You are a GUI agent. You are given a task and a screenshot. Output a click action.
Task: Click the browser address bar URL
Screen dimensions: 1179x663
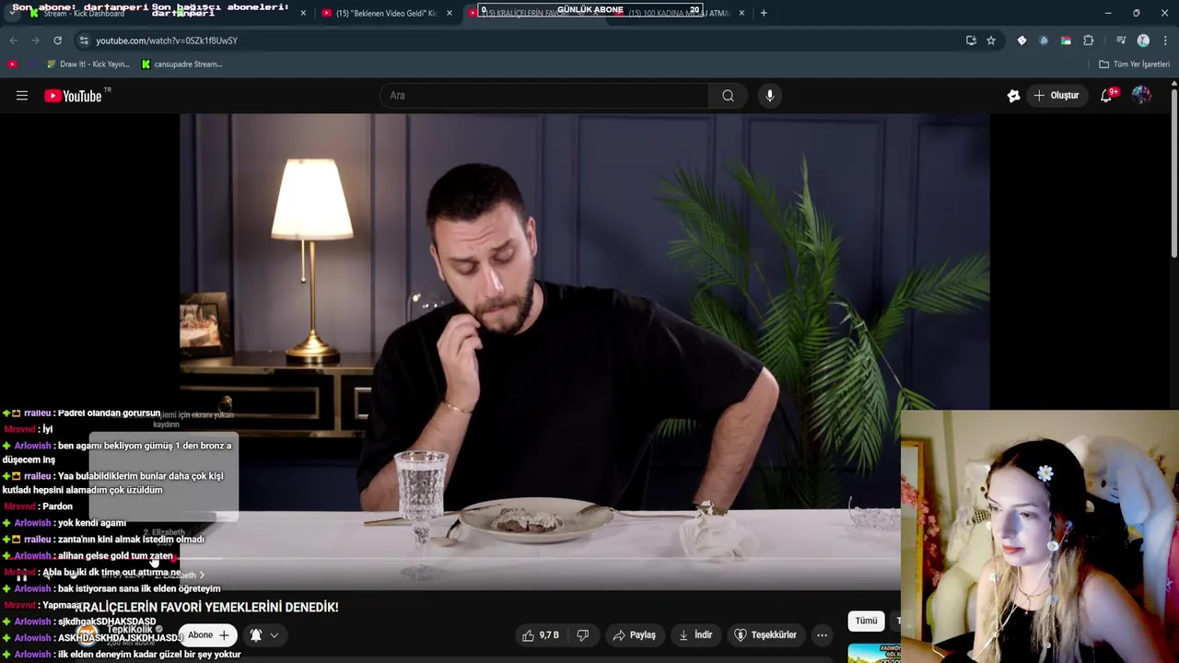click(x=166, y=41)
